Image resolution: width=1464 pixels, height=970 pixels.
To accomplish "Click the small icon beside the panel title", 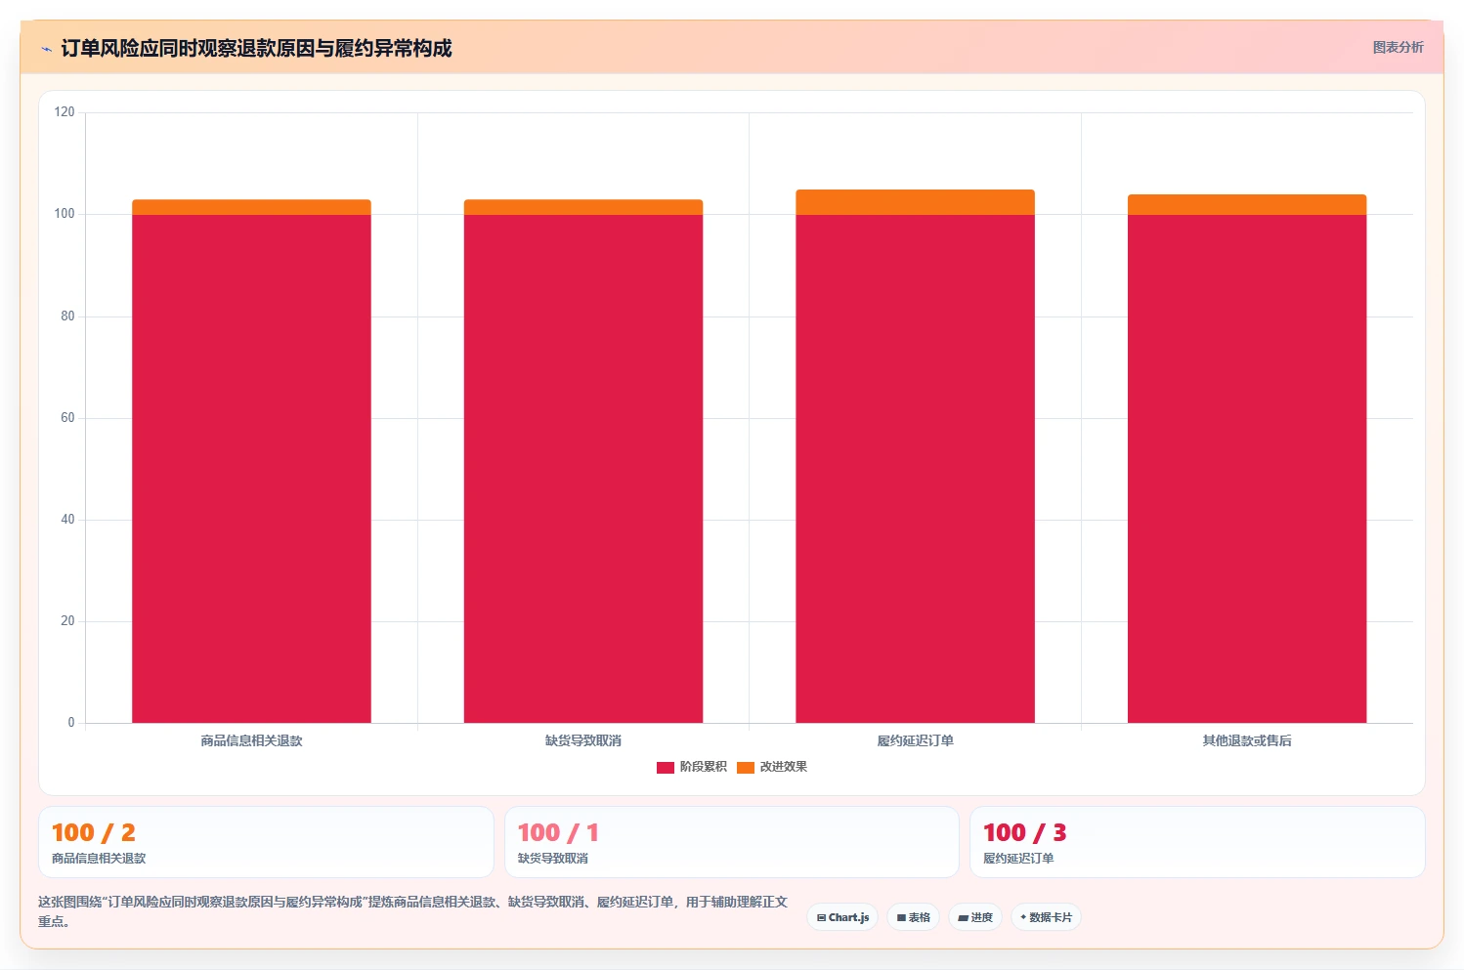I will tap(46, 49).
